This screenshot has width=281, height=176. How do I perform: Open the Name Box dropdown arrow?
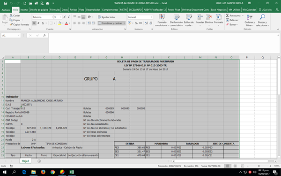(x=19, y=35)
